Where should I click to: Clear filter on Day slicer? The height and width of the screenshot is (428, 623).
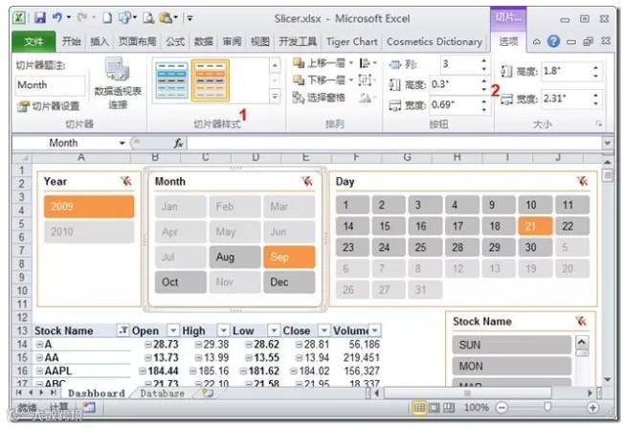point(583,182)
